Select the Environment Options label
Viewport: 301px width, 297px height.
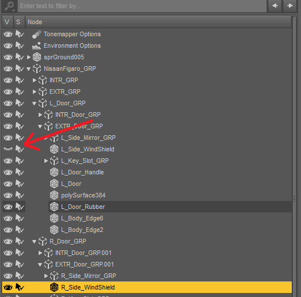click(x=72, y=45)
